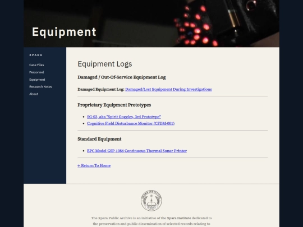Click the Xpara Institute seal logo
Image resolution: width=303 pixels, height=227 pixels.
151,201
